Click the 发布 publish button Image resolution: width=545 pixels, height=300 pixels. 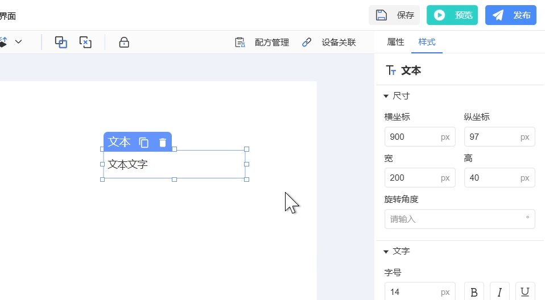pos(511,15)
